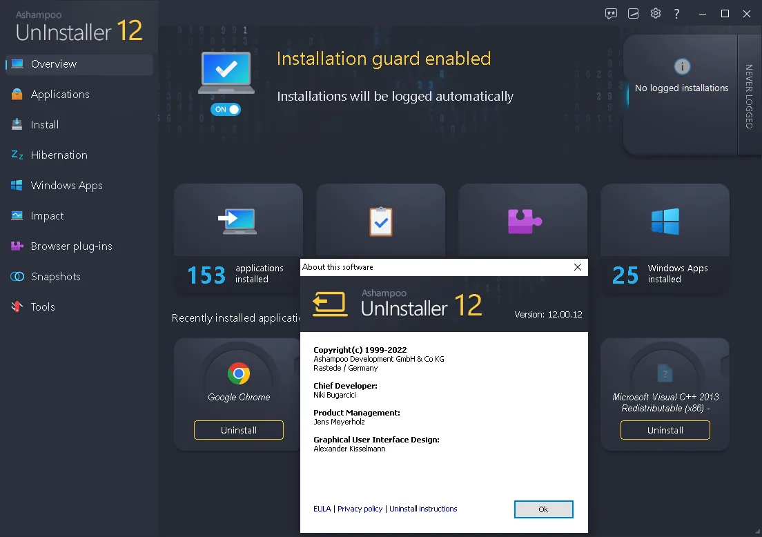Click the Windows Apps logo tile
The image size is (762, 537).
click(x=665, y=221)
